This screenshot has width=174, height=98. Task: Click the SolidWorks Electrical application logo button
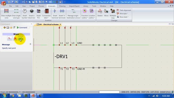[x=4, y=3]
